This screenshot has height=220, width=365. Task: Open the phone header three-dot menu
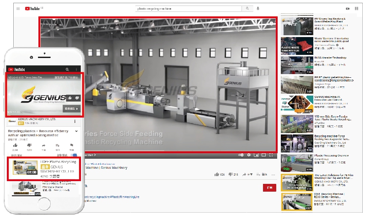(76, 70)
